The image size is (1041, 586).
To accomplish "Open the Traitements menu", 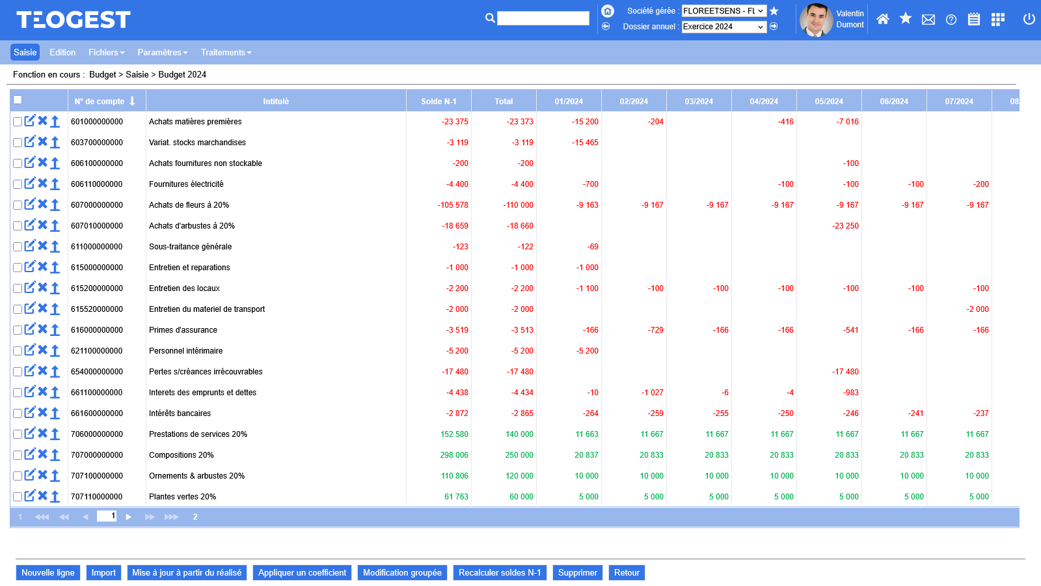I will [x=226, y=52].
